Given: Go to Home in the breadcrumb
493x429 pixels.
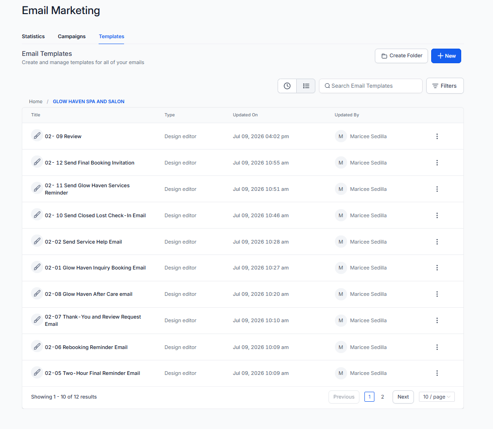Looking at the screenshot, I should coord(35,102).
